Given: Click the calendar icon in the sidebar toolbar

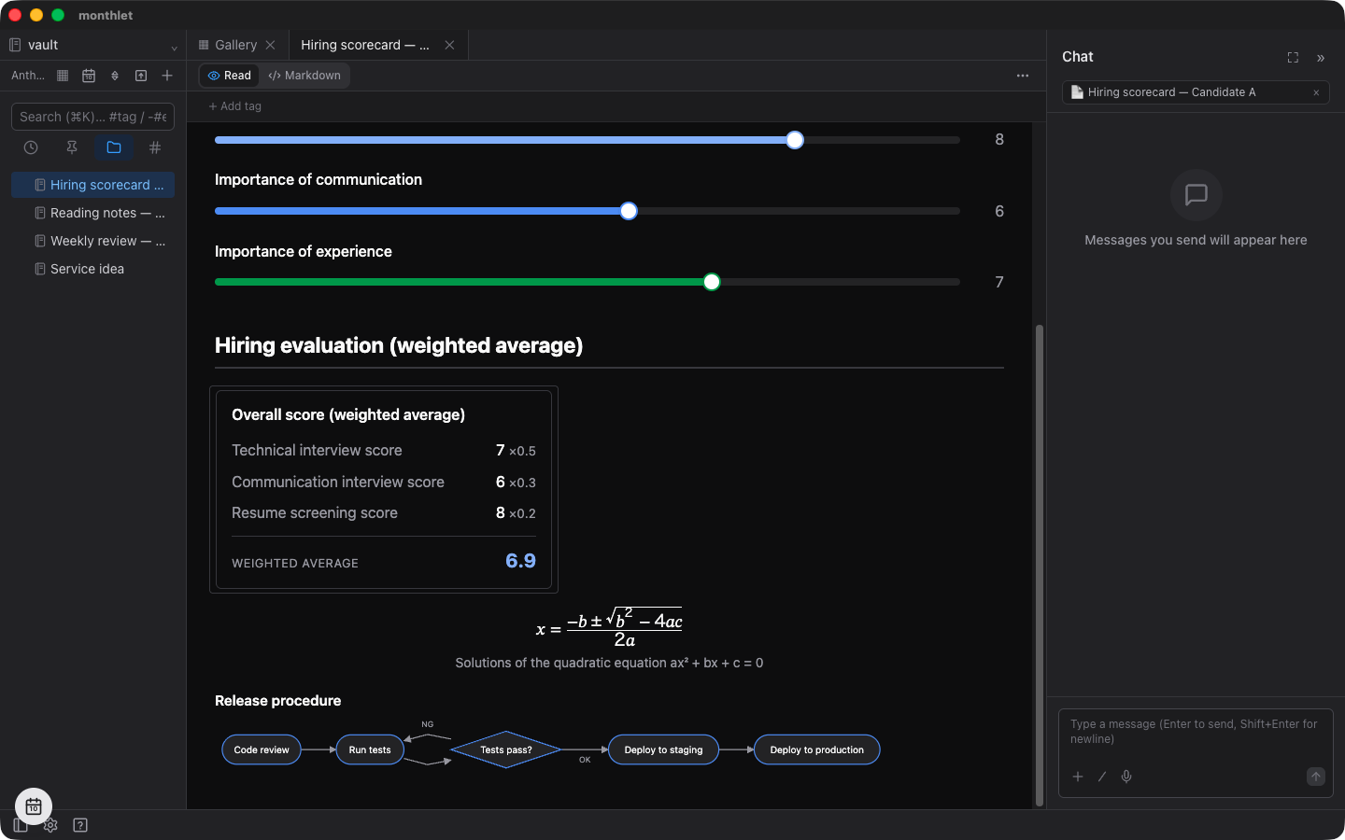Looking at the screenshot, I should point(89,76).
